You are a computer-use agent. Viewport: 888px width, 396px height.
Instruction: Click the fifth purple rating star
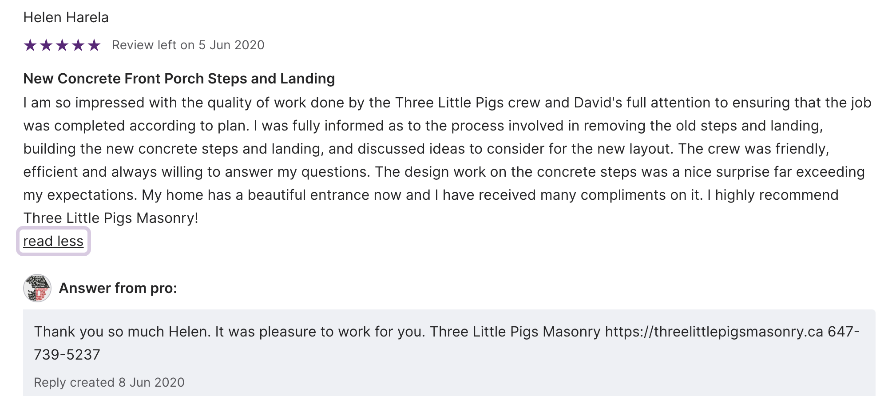[94, 45]
